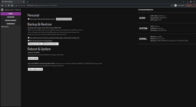Viewport: 196px width, 107px height.
Task: Enable backup/restore device configs checkbox
Action: 28,38
